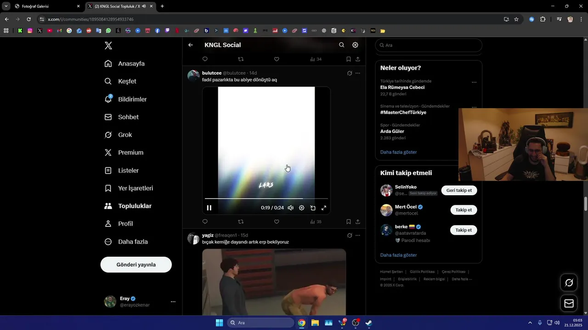Like the bulutcee post
The width and height of the screenshot is (588, 330).
point(277,222)
